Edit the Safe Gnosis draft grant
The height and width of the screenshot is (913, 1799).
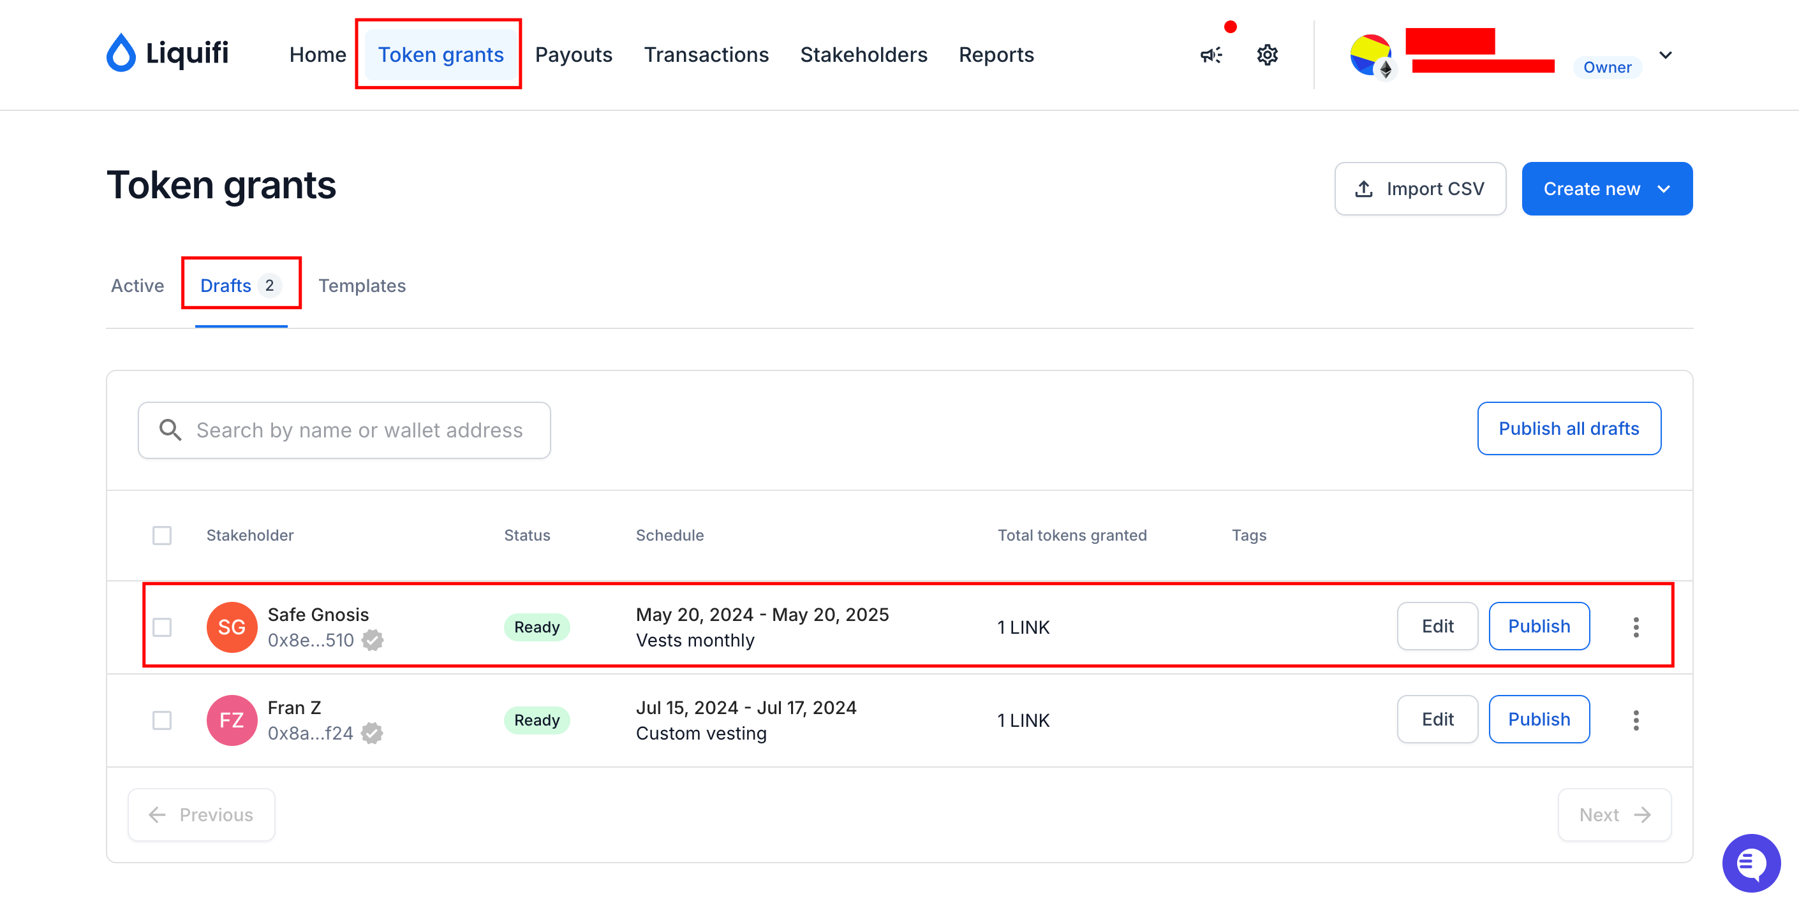coord(1437,626)
